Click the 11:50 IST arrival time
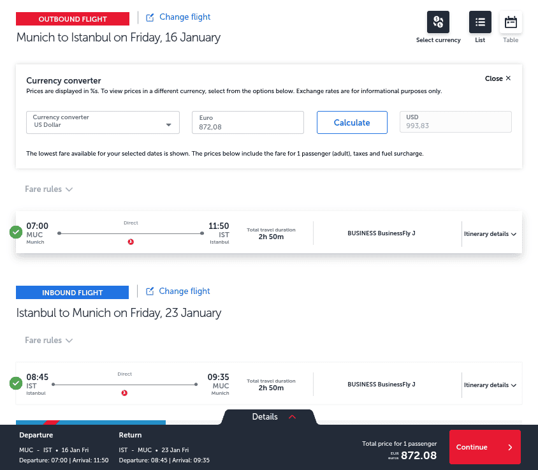538x470 pixels. click(219, 226)
